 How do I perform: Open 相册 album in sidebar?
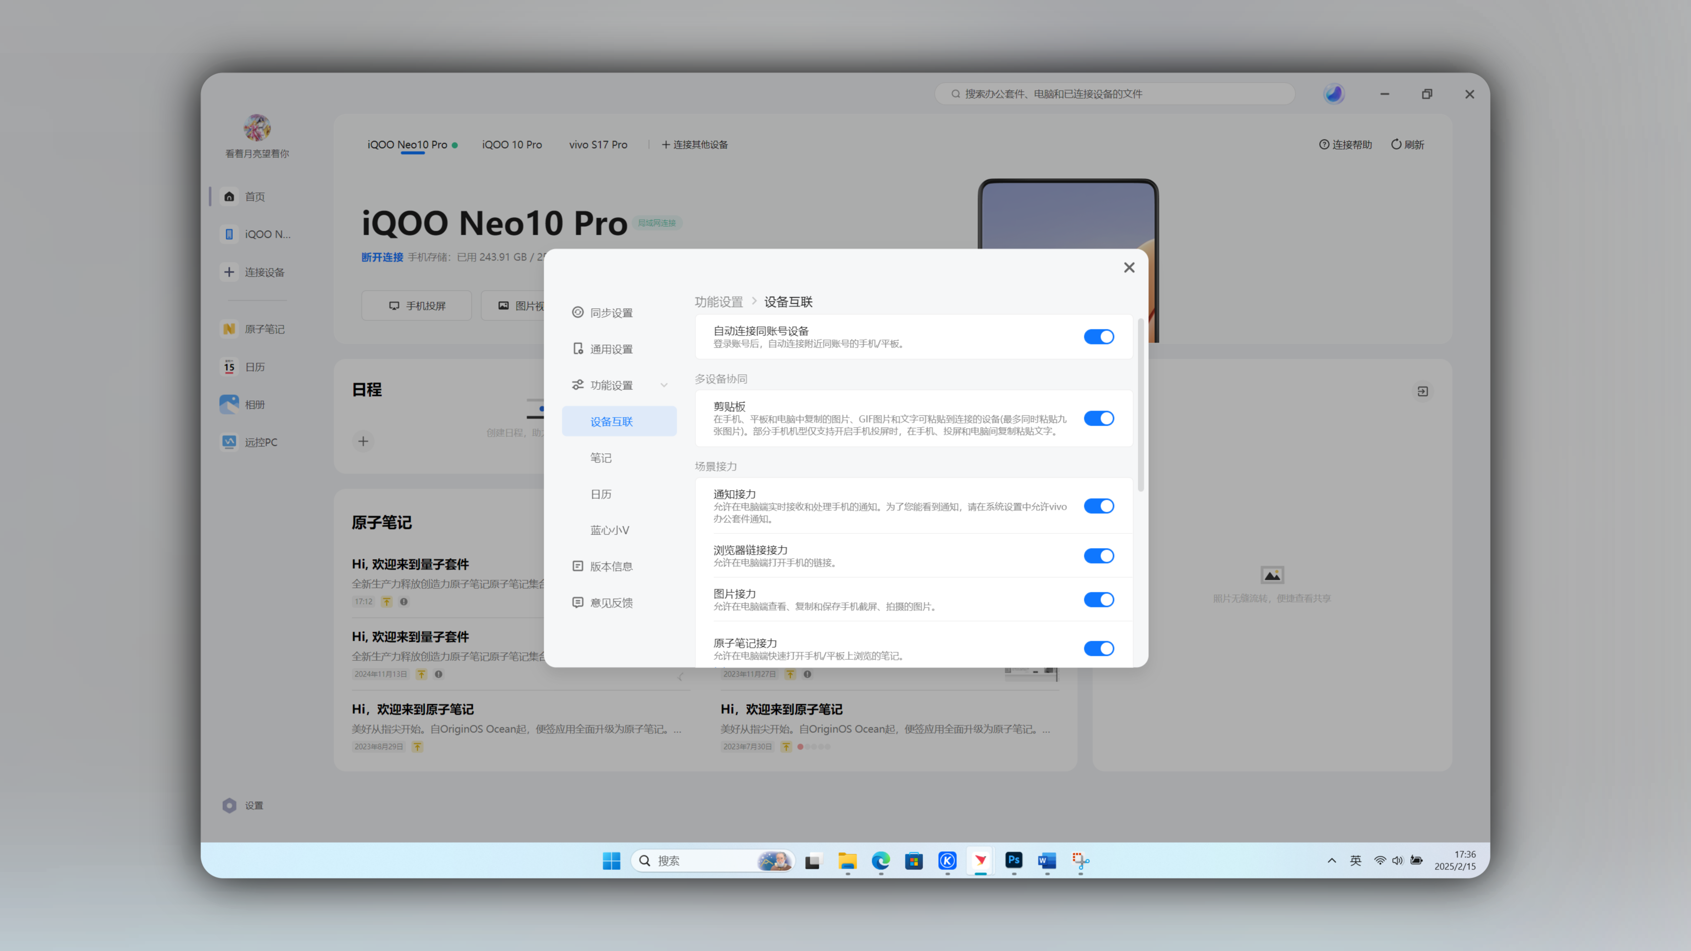point(243,404)
